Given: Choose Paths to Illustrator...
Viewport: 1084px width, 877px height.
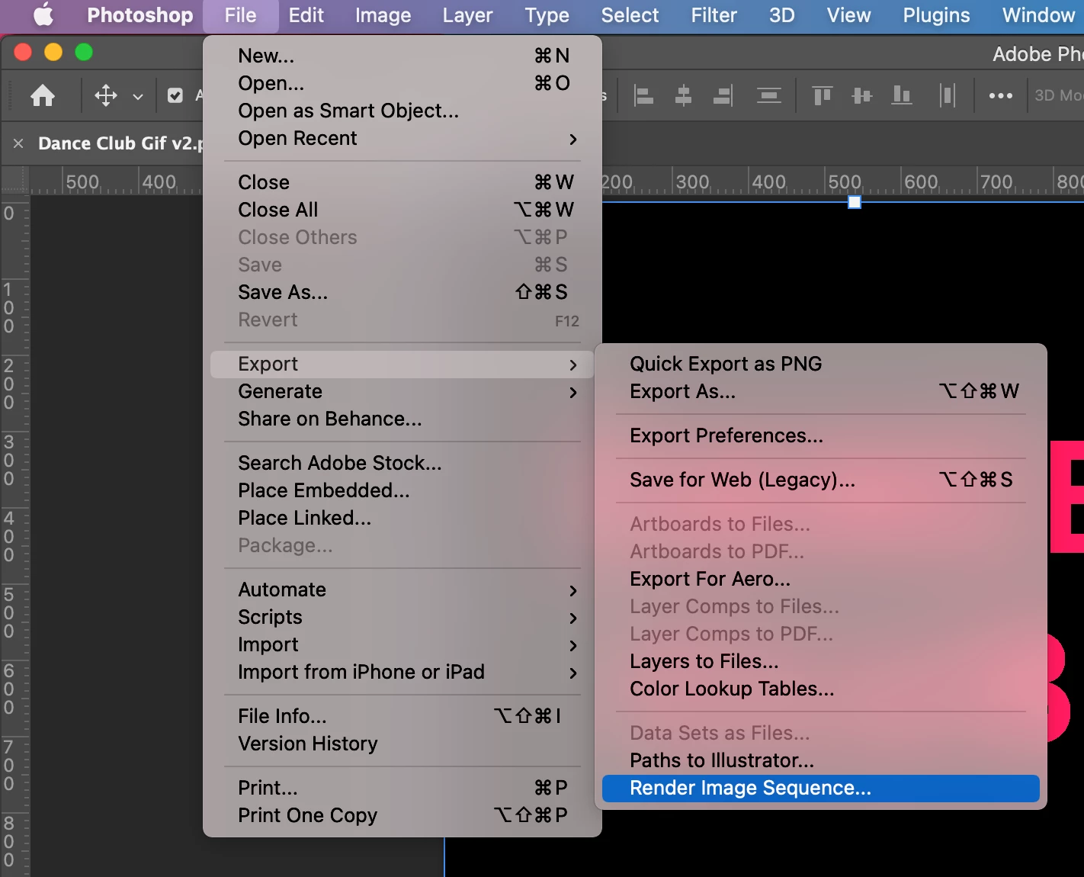Looking at the screenshot, I should click(821, 760).
